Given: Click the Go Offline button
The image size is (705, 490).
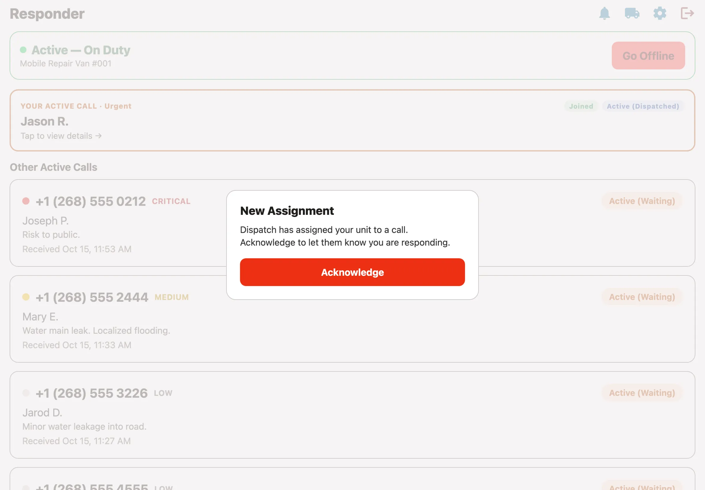Looking at the screenshot, I should pyautogui.click(x=648, y=56).
